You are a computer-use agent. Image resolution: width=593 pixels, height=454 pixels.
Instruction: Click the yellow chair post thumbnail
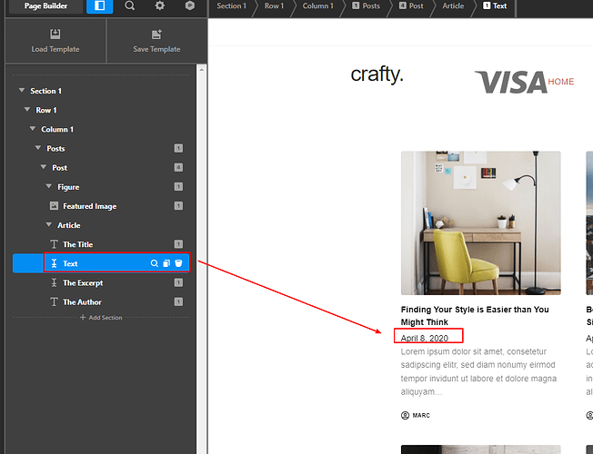[x=480, y=222]
